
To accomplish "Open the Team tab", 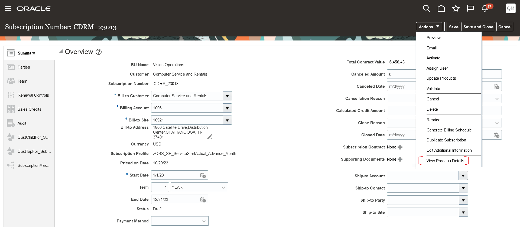I will pyautogui.click(x=29, y=81).
